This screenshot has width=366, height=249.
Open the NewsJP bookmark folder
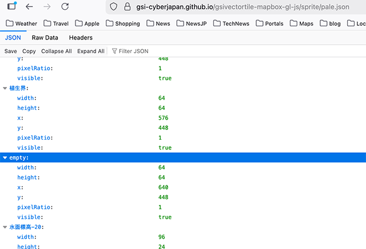pyautogui.click(x=192, y=23)
